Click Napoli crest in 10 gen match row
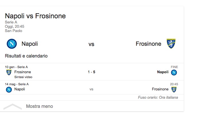The image size is (213, 117). click(174, 72)
